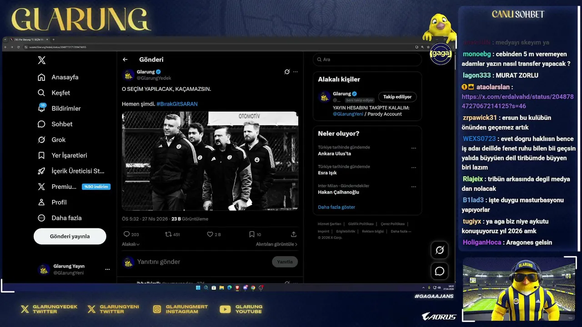582x327 pixels.
Task: Click taskbar search icon
Action: click(206, 287)
